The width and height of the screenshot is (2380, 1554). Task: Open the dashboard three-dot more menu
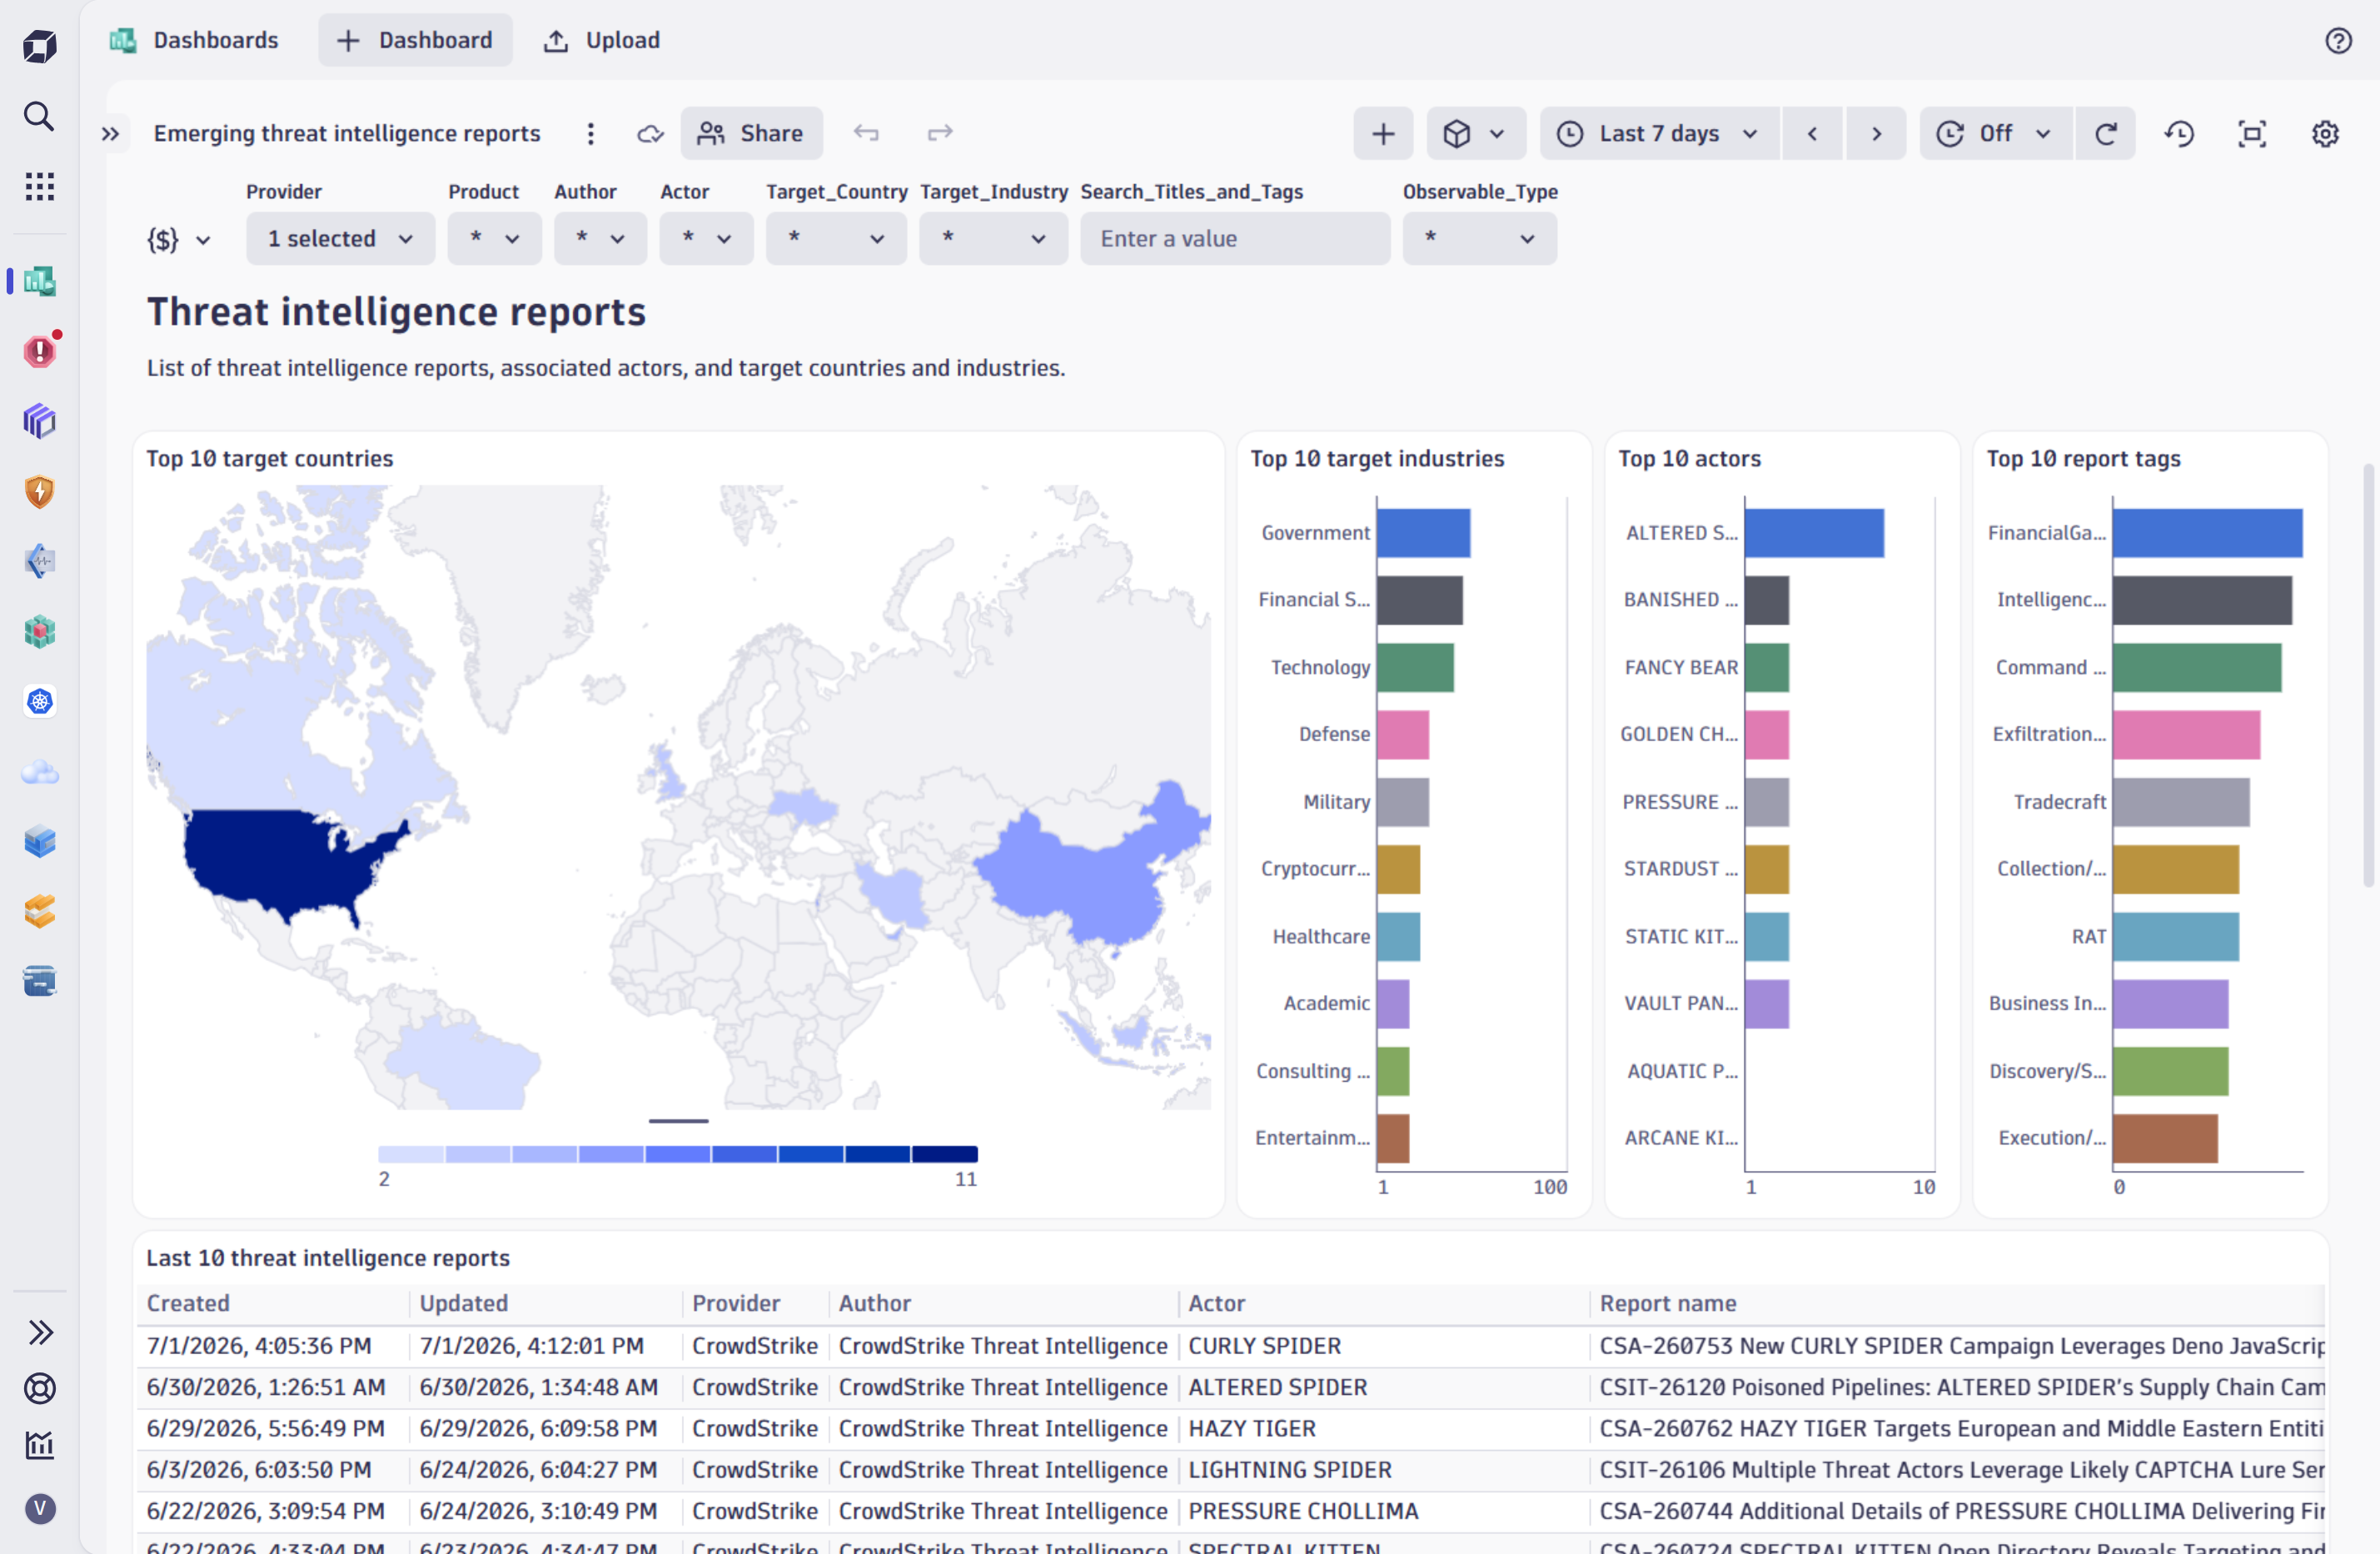pyautogui.click(x=591, y=133)
